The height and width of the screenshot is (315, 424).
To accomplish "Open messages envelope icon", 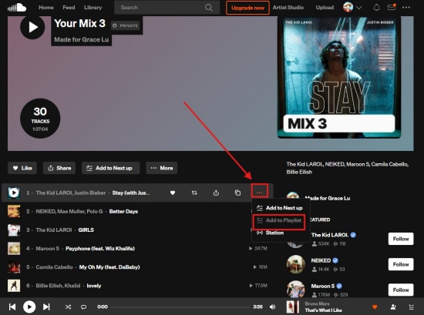I will [x=392, y=7].
